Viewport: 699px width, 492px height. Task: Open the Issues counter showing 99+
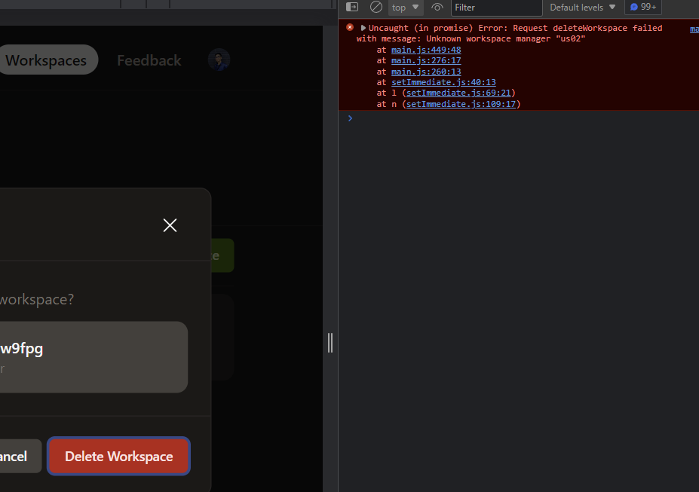coord(642,7)
